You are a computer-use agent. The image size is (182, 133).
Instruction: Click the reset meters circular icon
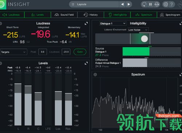point(144,4)
